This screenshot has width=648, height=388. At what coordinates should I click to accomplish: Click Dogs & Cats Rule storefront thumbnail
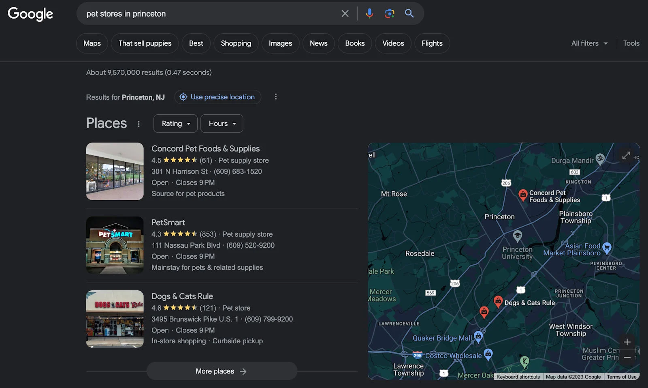click(115, 319)
